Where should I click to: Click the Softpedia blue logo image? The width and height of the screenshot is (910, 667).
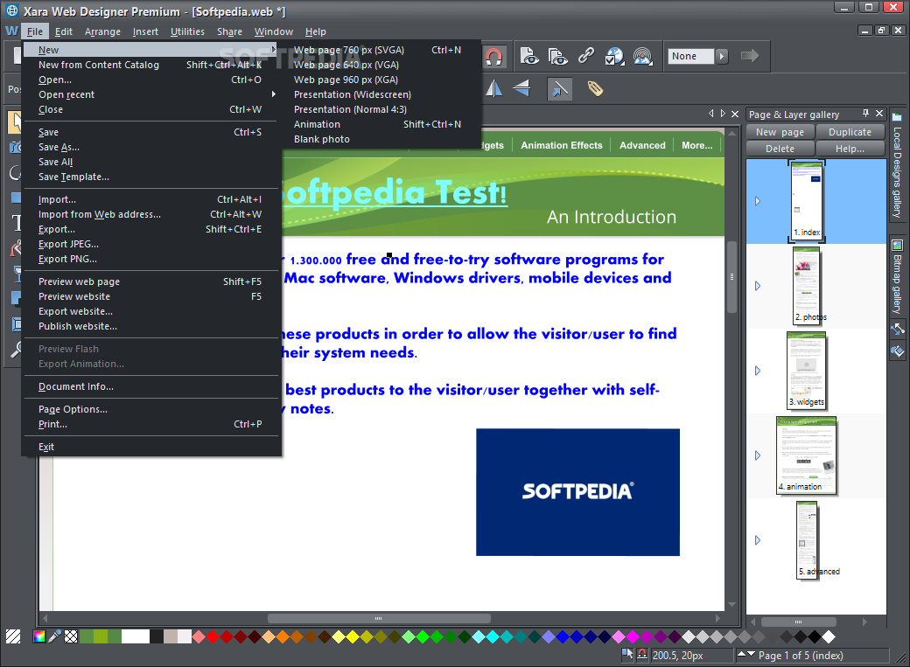point(577,492)
